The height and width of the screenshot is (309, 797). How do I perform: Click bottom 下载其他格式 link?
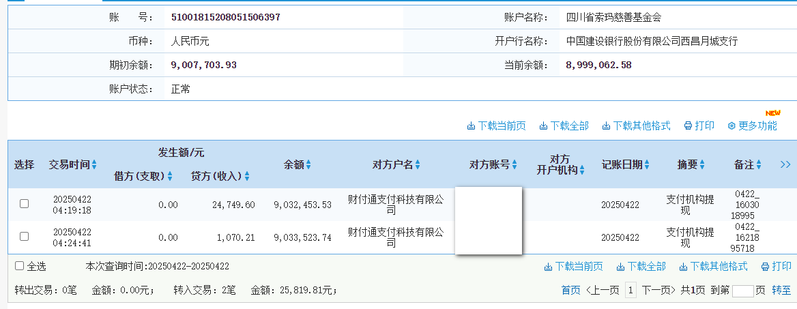click(713, 266)
